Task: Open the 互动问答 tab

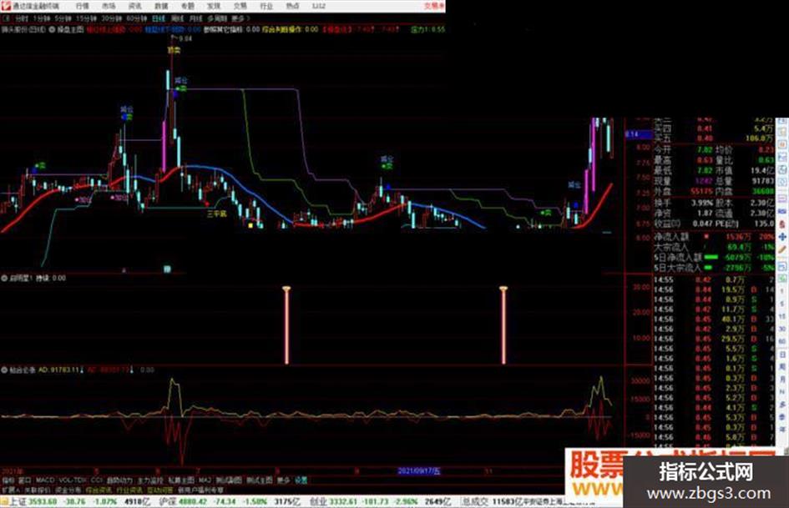Action: point(159,490)
